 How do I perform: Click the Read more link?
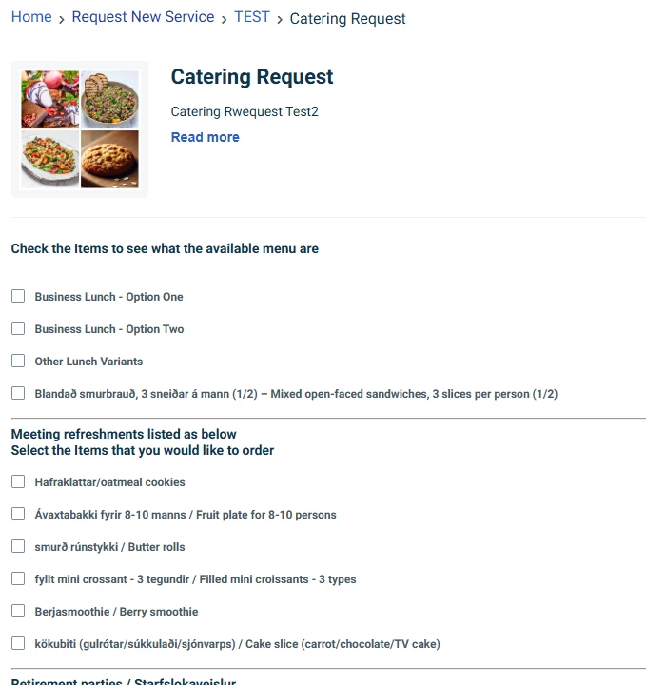(x=205, y=137)
